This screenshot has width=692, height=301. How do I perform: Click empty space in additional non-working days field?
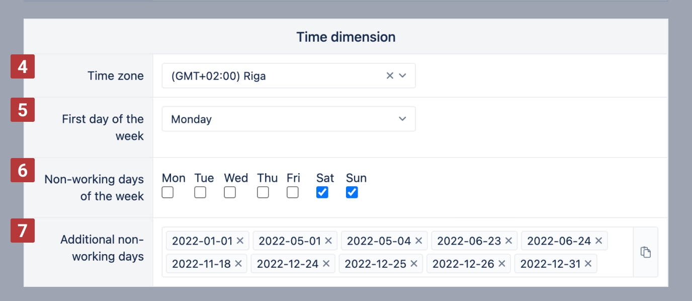point(614,264)
